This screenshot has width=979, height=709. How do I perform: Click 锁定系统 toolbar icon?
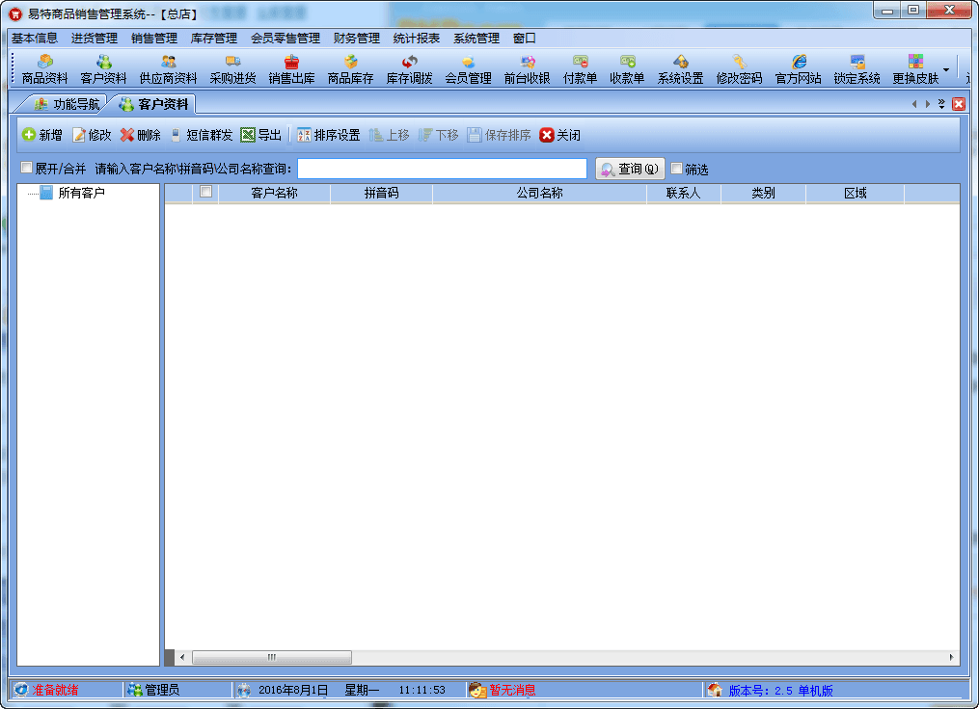coord(857,69)
